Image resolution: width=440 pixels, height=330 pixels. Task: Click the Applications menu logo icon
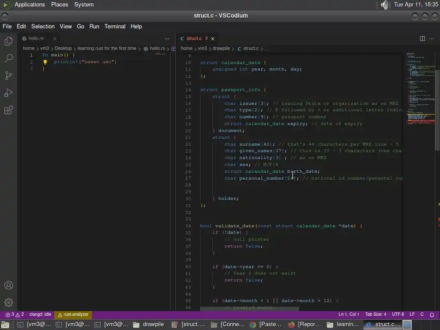(7, 5)
